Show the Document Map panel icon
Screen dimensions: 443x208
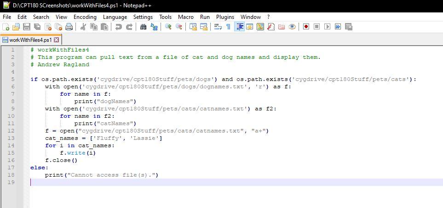(260, 27)
